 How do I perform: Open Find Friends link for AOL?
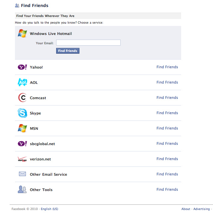point(167,82)
